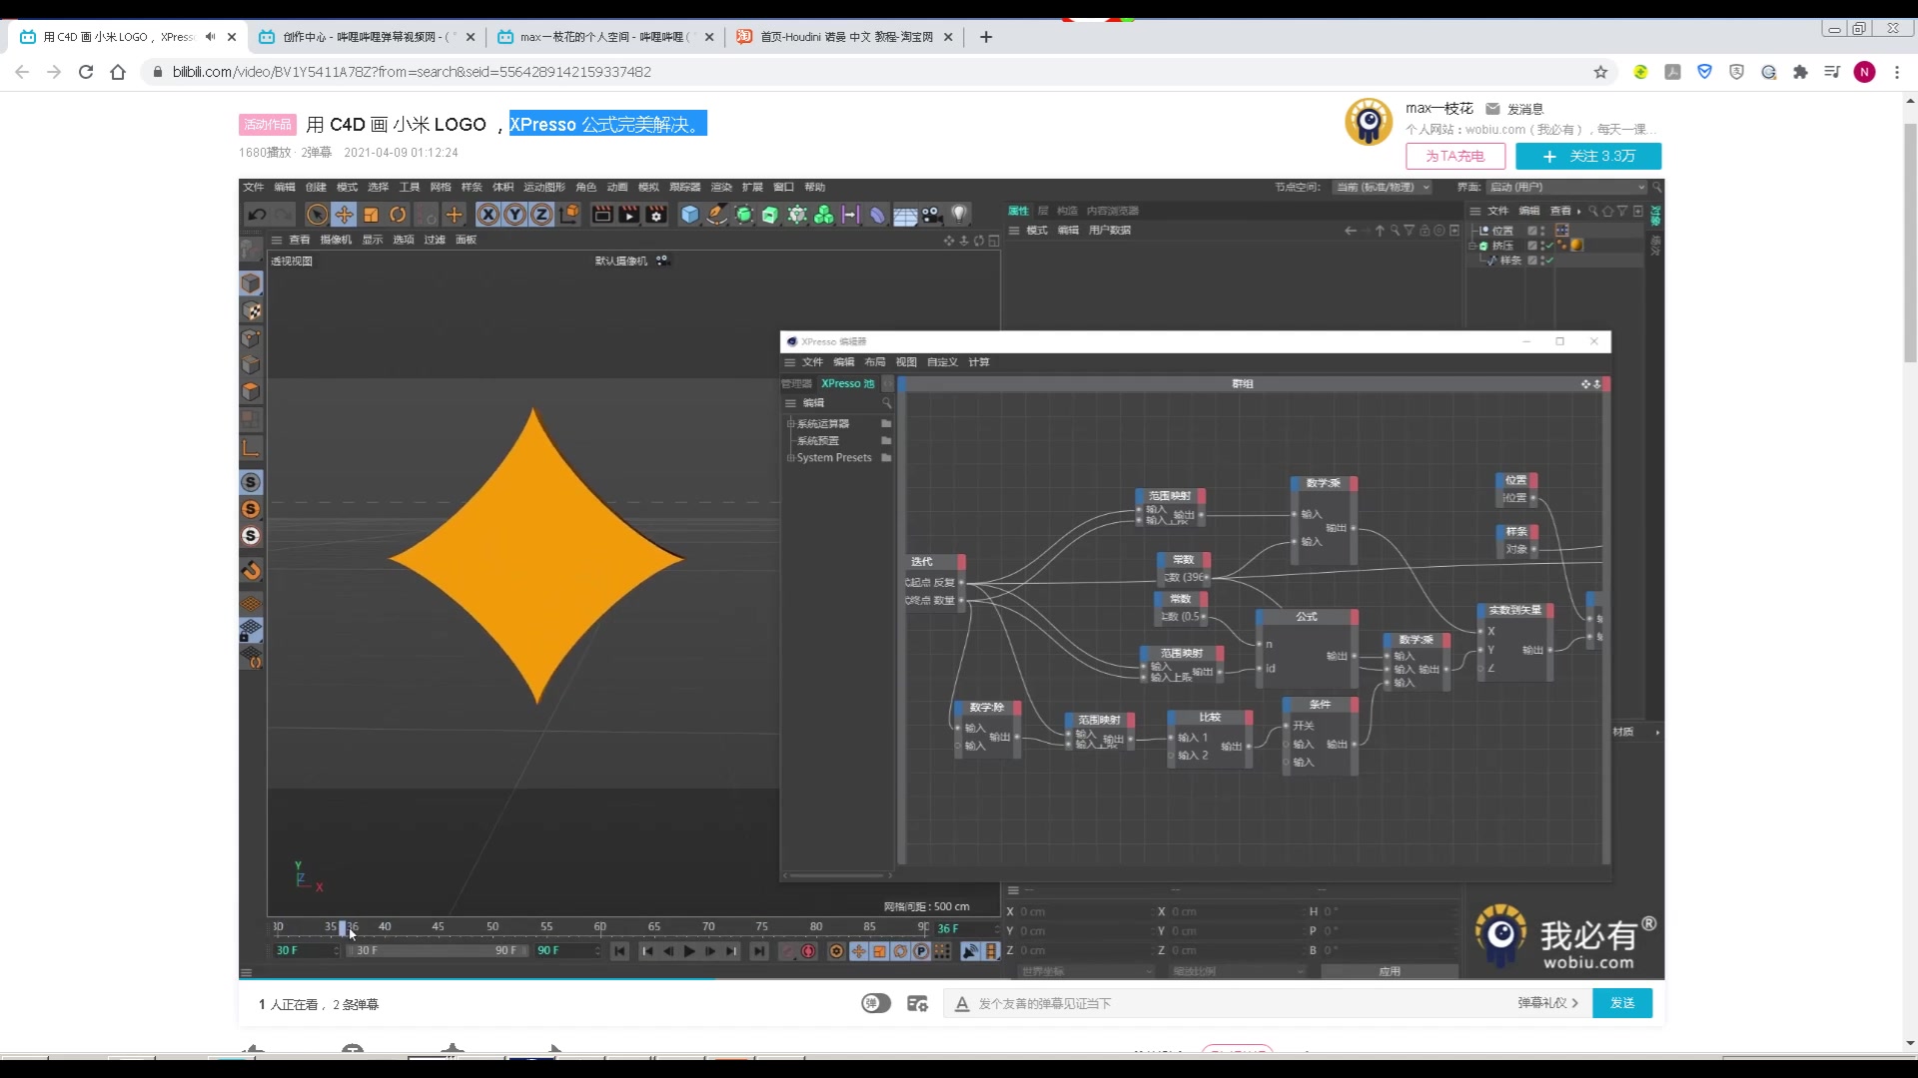The height and width of the screenshot is (1078, 1918).
Task: Follow uploader with 关注 3.3万 button
Action: [1588, 156]
